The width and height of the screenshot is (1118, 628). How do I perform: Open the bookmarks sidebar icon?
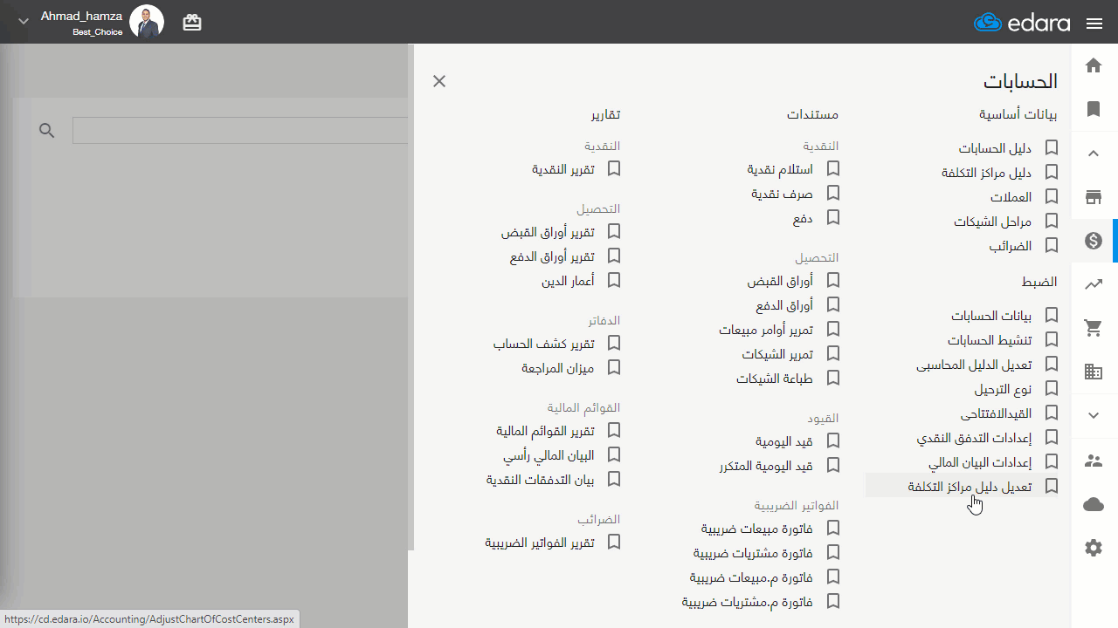coord(1094,109)
